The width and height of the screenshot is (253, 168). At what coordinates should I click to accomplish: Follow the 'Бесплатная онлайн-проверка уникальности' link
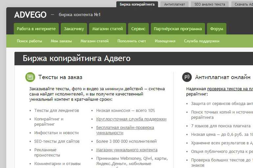(x=125, y=130)
